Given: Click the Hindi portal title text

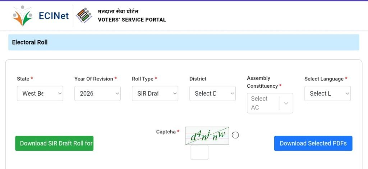Looking at the screenshot, I should click(118, 11).
